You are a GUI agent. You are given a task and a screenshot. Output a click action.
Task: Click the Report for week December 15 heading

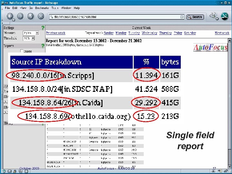pos(93,41)
